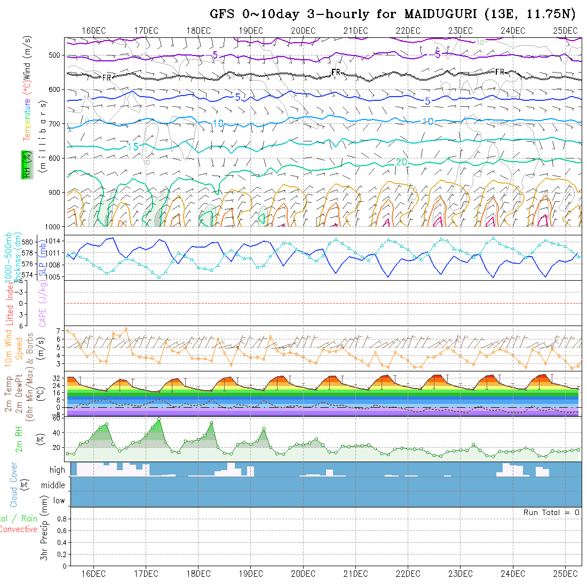Click the red Convective precipitation label
Viewport: 587px width, 587px height.
pyautogui.click(x=19, y=529)
